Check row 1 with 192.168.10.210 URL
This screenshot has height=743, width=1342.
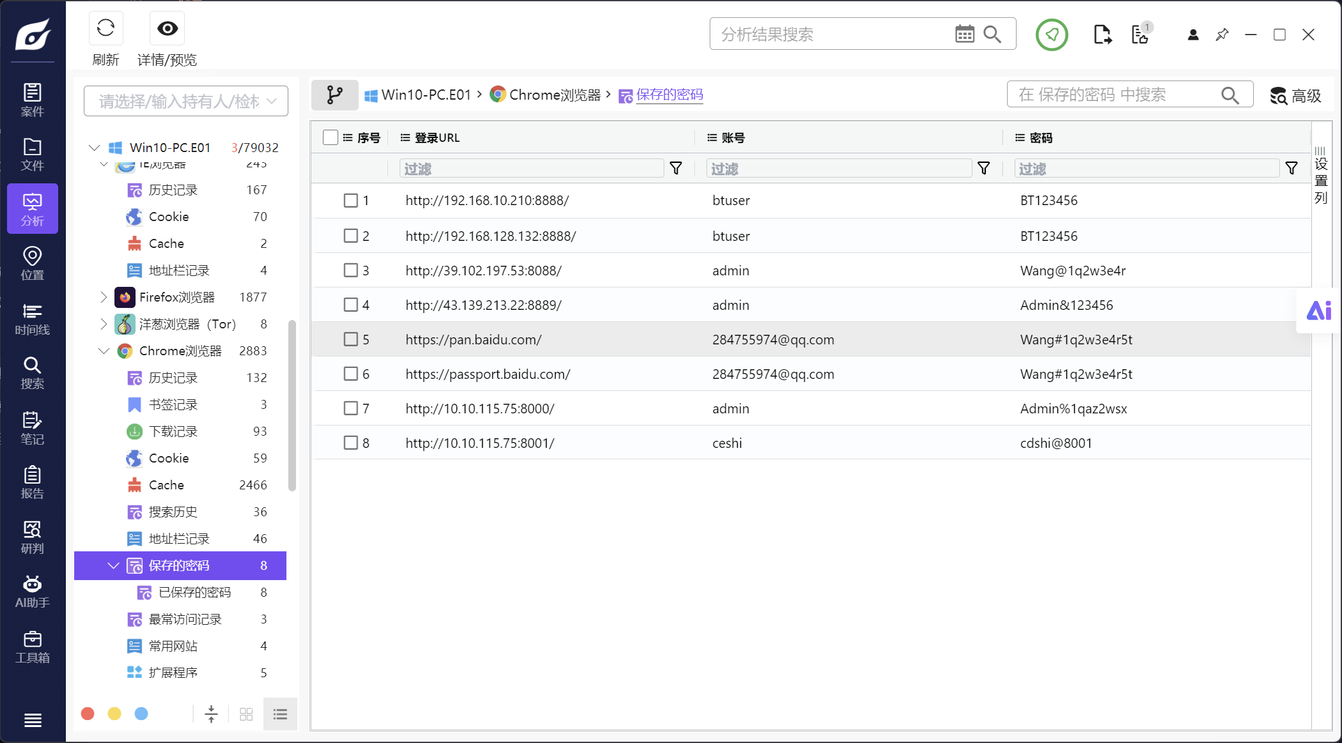(350, 201)
